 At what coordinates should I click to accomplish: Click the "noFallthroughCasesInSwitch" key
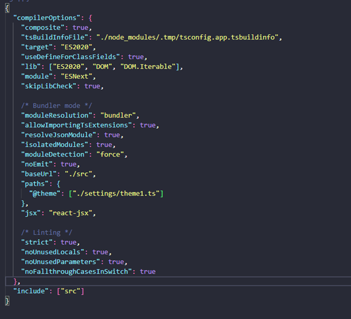[x=76, y=272]
